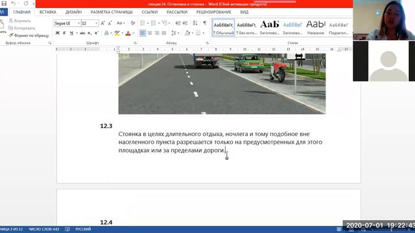
Task: Clear all formatting icon
Action: click(132, 23)
